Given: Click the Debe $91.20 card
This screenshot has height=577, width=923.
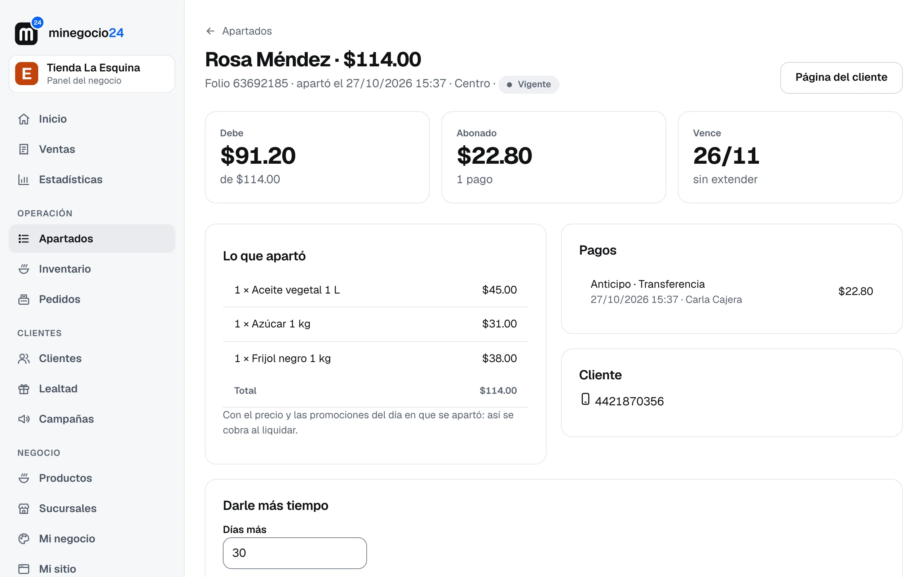Looking at the screenshot, I should pyautogui.click(x=317, y=157).
